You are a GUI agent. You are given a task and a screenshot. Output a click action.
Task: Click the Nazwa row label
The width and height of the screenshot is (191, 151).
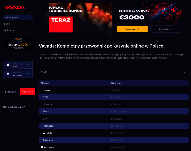coord(46,90)
